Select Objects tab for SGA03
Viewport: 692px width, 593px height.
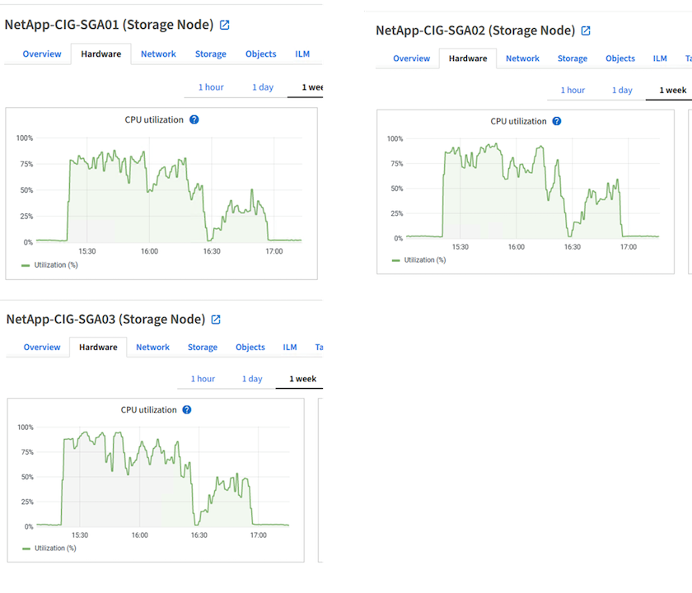click(250, 348)
